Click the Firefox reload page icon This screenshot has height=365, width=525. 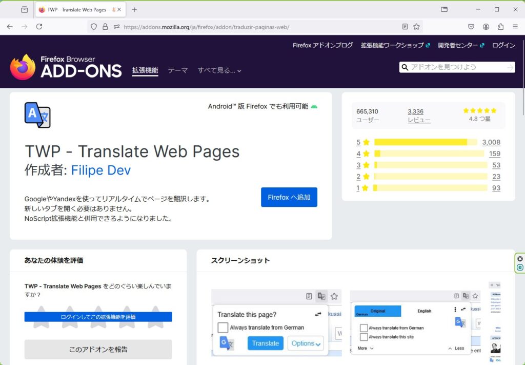point(39,27)
